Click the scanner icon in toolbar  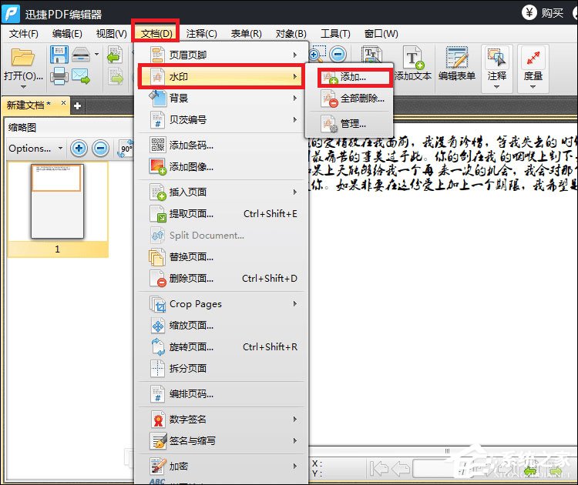[x=81, y=55]
